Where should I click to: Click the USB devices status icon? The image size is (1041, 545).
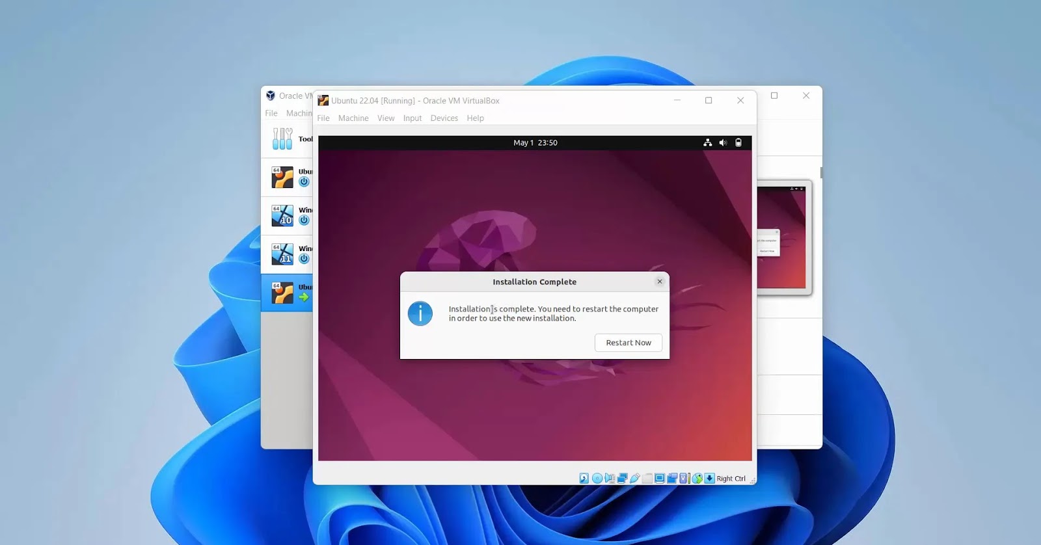point(635,479)
